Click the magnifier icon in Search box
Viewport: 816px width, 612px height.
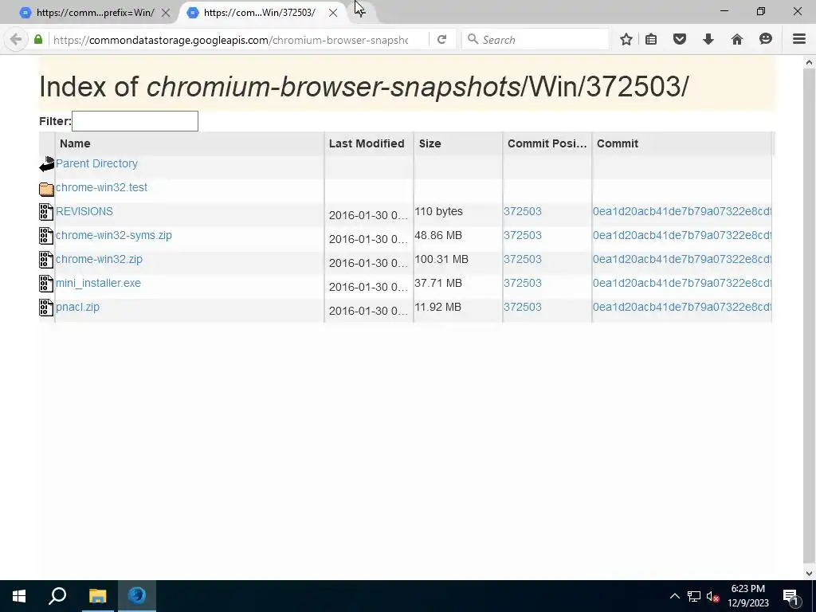click(473, 40)
